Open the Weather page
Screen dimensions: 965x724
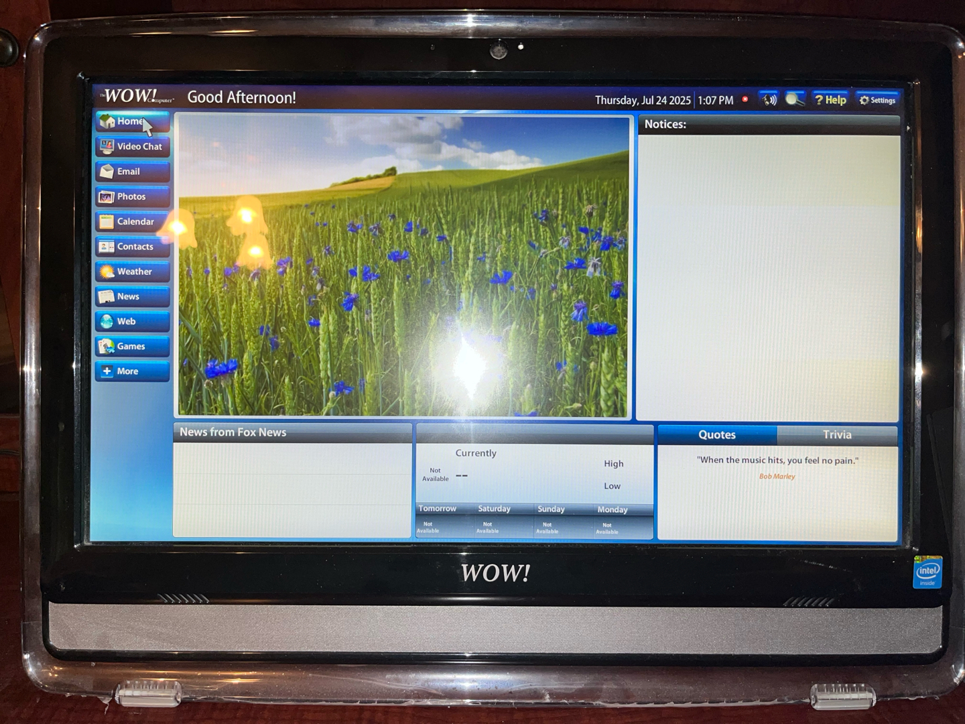pyautogui.click(x=133, y=271)
